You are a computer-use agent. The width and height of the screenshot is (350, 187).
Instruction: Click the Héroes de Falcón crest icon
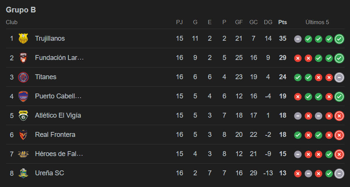(x=23, y=154)
